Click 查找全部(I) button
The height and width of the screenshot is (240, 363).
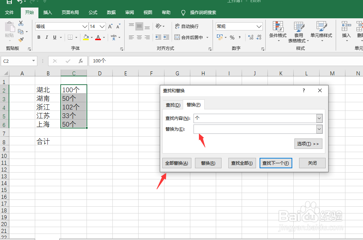(x=242, y=163)
